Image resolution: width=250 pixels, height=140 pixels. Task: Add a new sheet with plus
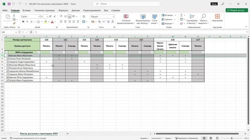click(x=68, y=134)
